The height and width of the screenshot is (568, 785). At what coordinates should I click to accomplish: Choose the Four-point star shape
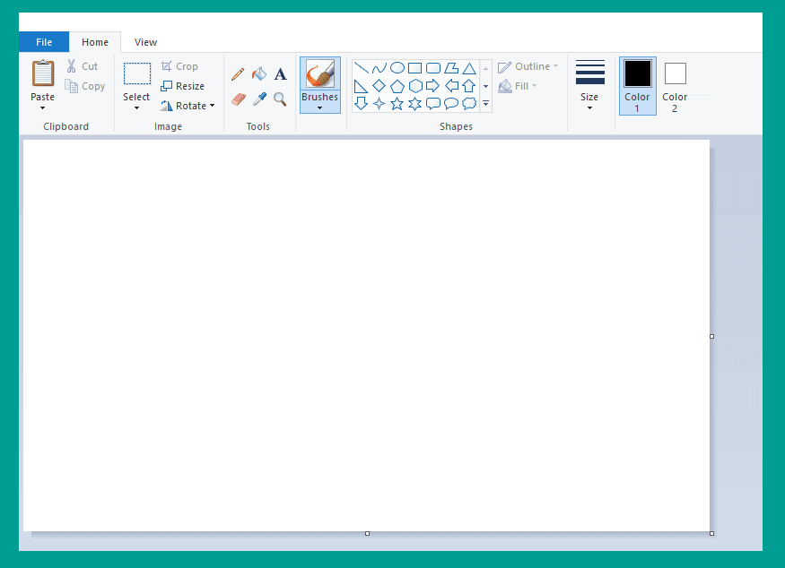[379, 104]
